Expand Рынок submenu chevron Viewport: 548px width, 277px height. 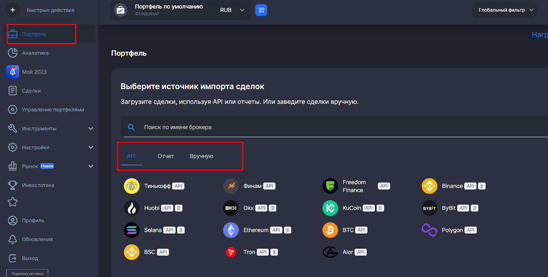click(x=91, y=166)
